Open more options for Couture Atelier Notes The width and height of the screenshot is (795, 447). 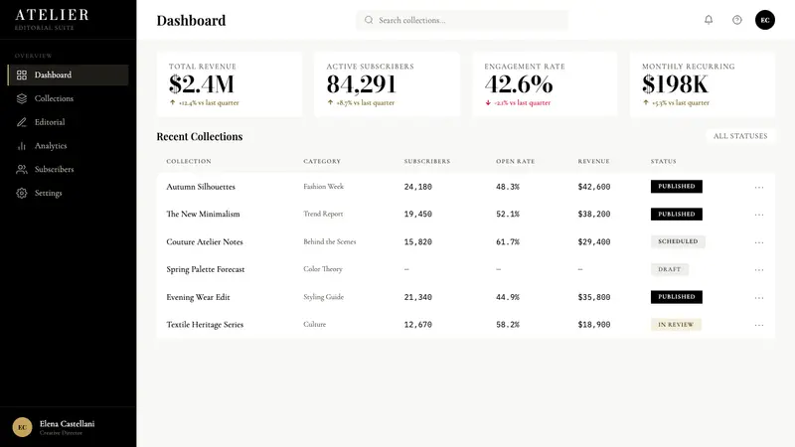758,242
